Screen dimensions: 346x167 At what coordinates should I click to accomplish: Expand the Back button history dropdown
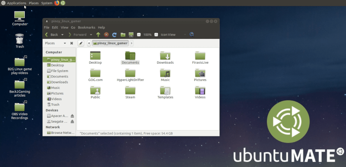click(x=62, y=34)
